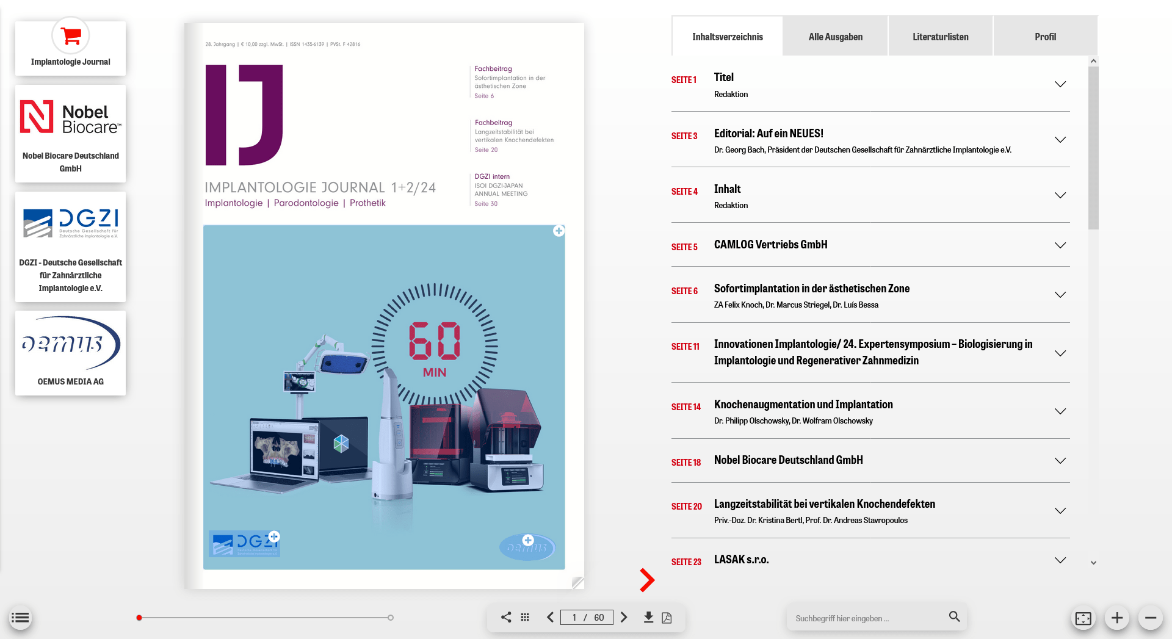Open the OEMUS MEDIA AG card
1172x639 pixels.
(71, 353)
